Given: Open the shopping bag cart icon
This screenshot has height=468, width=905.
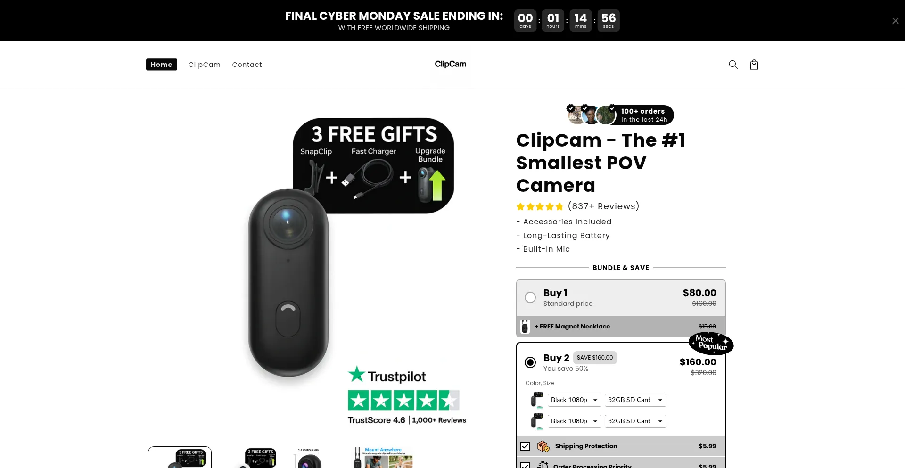Looking at the screenshot, I should click(x=754, y=65).
